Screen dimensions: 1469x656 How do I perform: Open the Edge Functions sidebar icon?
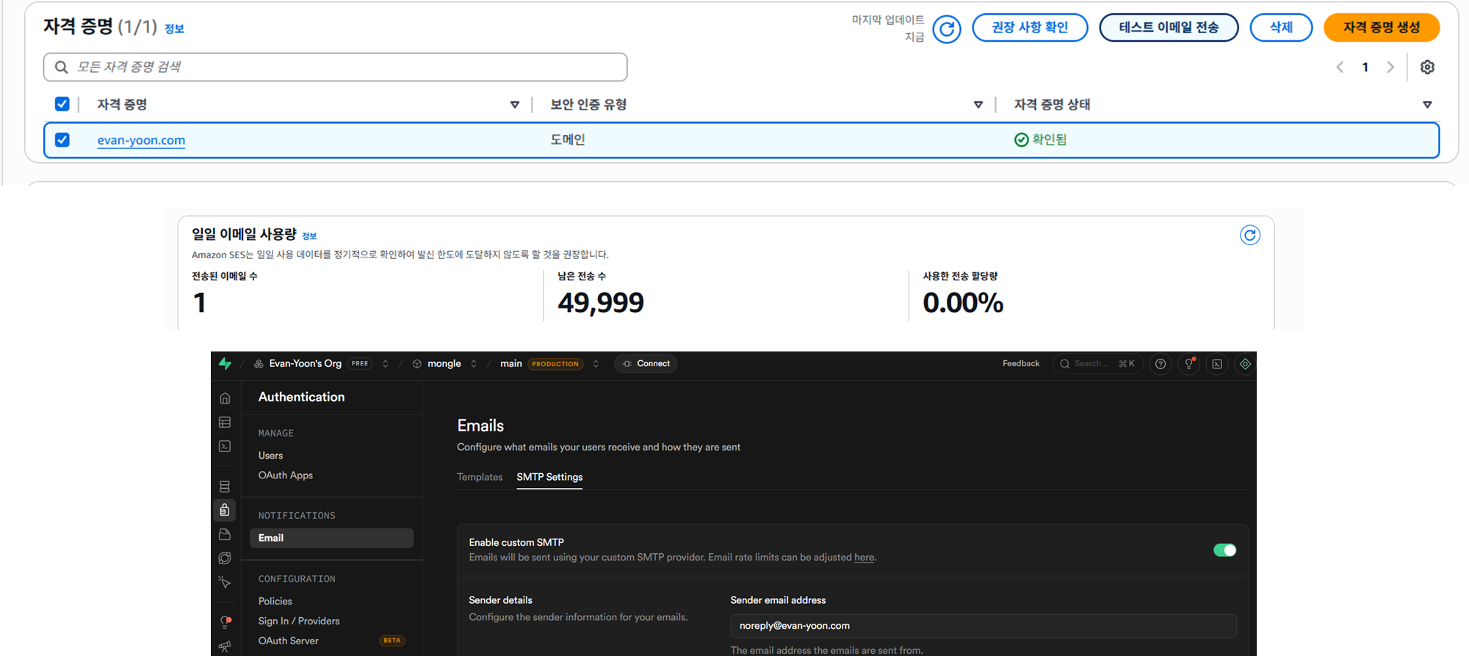(225, 558)
